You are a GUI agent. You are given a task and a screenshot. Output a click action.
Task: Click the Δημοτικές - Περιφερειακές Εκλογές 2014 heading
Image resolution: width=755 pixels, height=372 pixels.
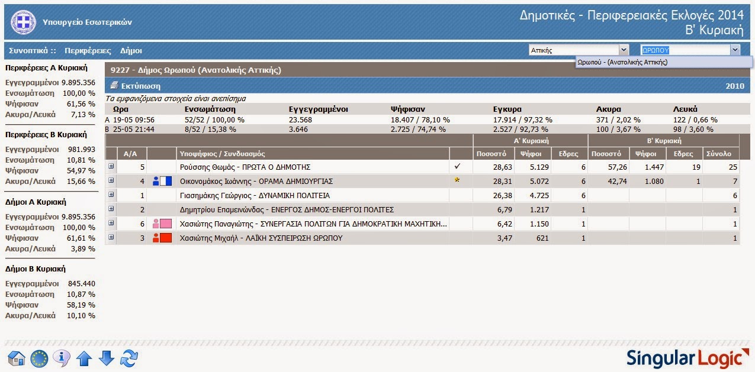click(631, 15)
